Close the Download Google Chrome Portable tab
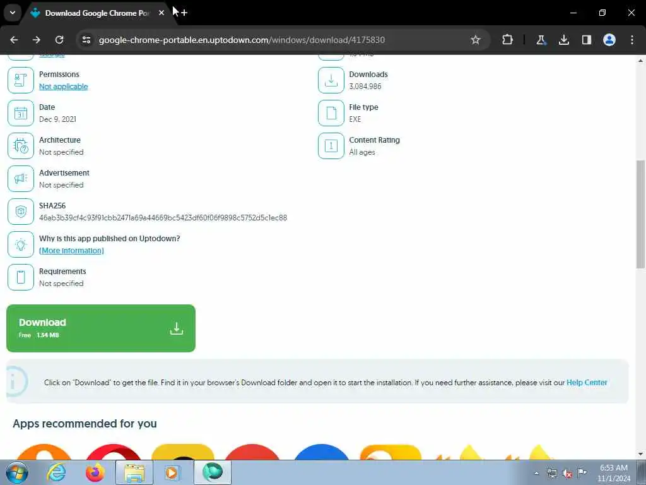The image size is (646, 485). coord(161,13)
